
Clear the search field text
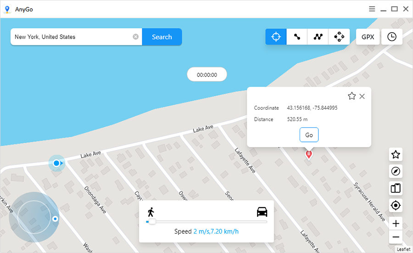[136, 37]
